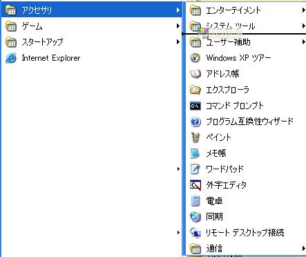Open リモート デスクトップ接続 icon
Viewport: 306px width, 257px height.
click(195, 233)
